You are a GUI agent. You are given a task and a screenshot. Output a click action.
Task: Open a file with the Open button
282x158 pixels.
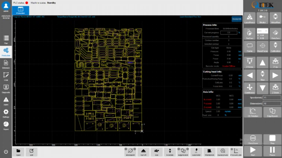pos(18,152)
